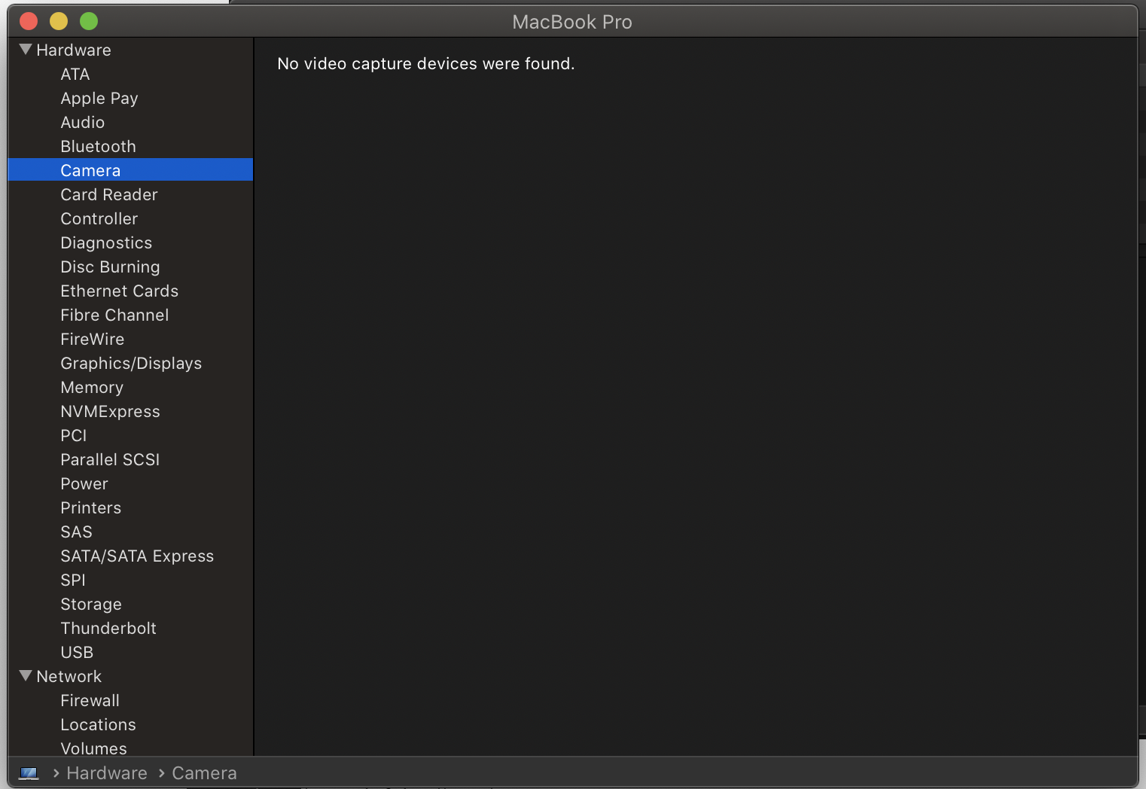Zoom the window with green button
The width and height of the screenshot is (1146, 789).
[x=89, y=21]
